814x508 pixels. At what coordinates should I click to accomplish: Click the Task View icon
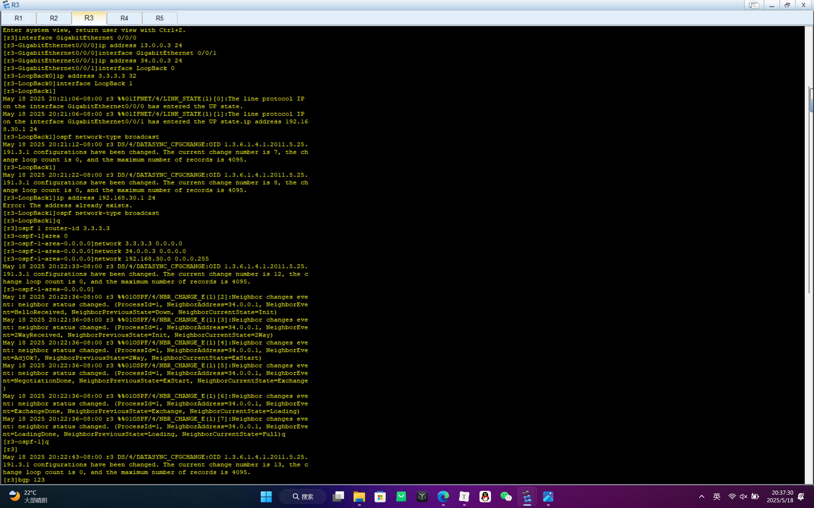pos(338,497)
